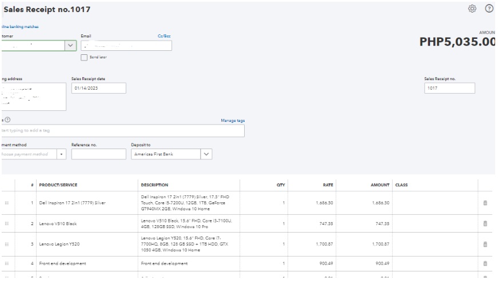Image resolution: width=498 pixels, height=284 pixels.
Task: Remove the Lenovo Legion Y520 row
Action: [485, 244]
